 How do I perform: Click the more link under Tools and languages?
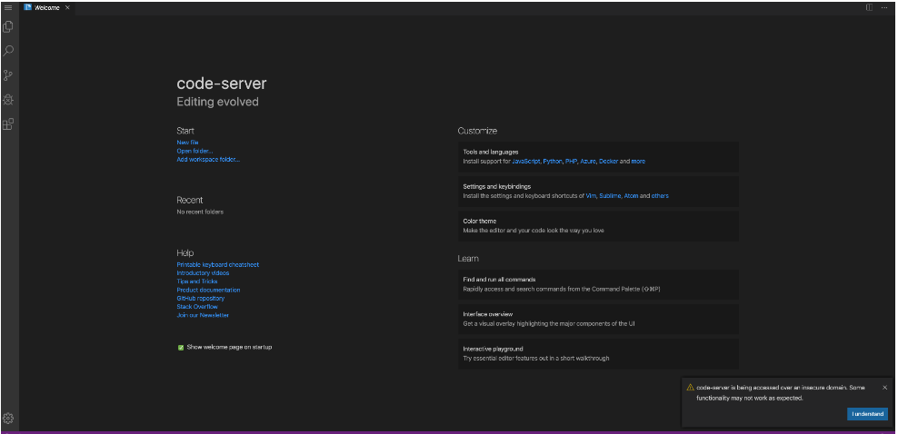coord(638,162)
